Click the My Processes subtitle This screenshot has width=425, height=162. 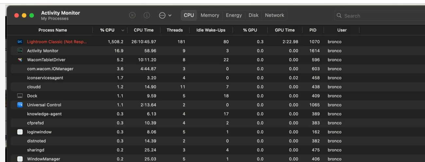(x=55, y=19)
